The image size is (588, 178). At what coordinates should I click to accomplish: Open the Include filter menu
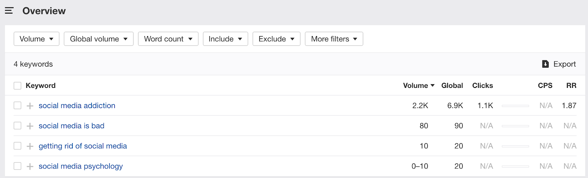pyautogui.click(x=225, y=39)
